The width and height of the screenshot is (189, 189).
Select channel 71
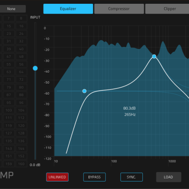point(9,80)
